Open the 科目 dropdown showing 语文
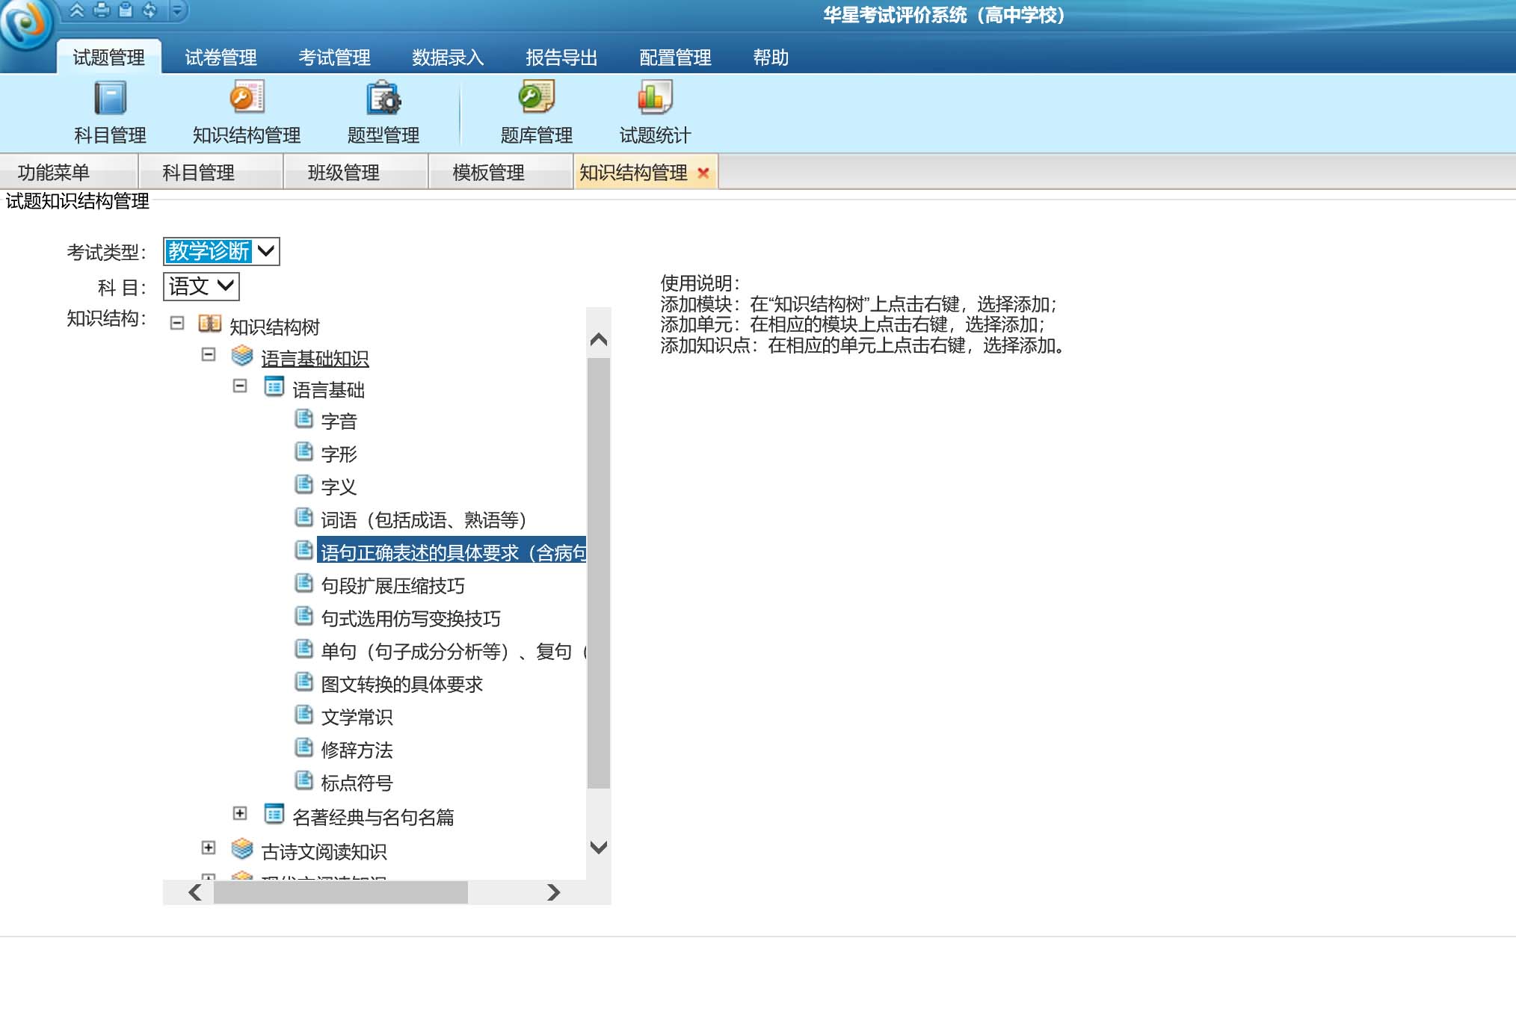This screenshot has height=1012, width=1516. click(201, 286)
